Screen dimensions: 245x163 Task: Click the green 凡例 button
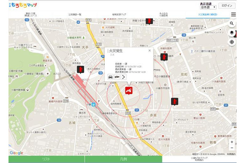pos(123,159)
